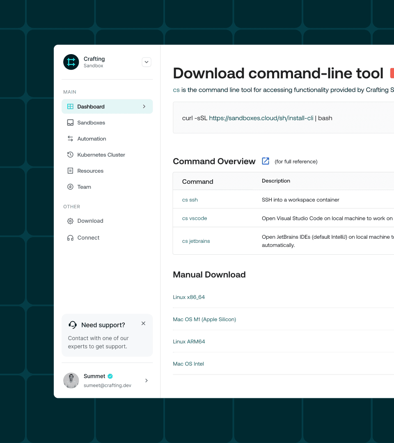Download the Linux x86_64 binary
Screen dimensions: 394x443
189,297
